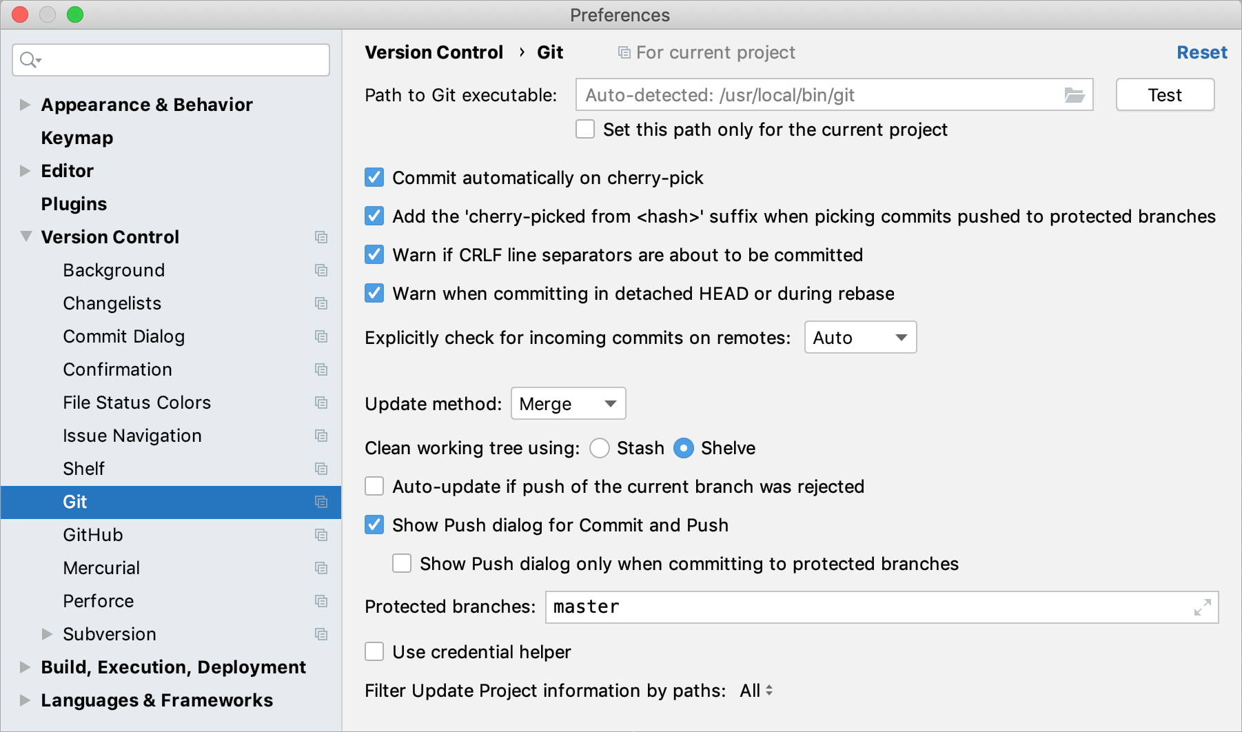Select Changelists settings
This screenshot has width=1242, height=732.
[x=112, y=303]
